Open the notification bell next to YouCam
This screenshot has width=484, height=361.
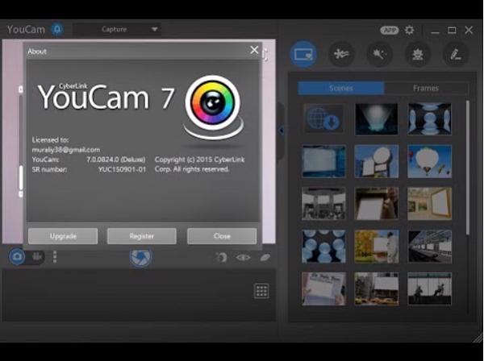point(57,29)
